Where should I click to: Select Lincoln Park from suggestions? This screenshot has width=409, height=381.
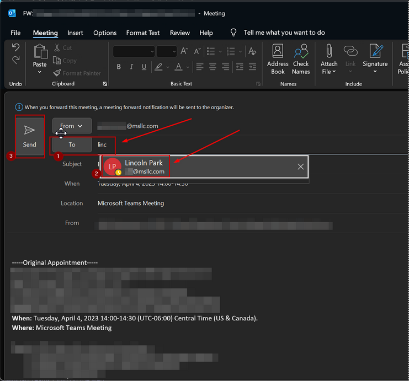pyautogui.click(x=144, y=167)
